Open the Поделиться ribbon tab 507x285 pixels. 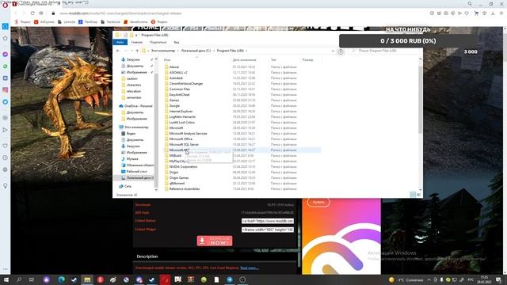(158, 42)
